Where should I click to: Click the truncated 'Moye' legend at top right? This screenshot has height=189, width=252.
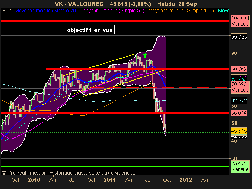point(223,11)
